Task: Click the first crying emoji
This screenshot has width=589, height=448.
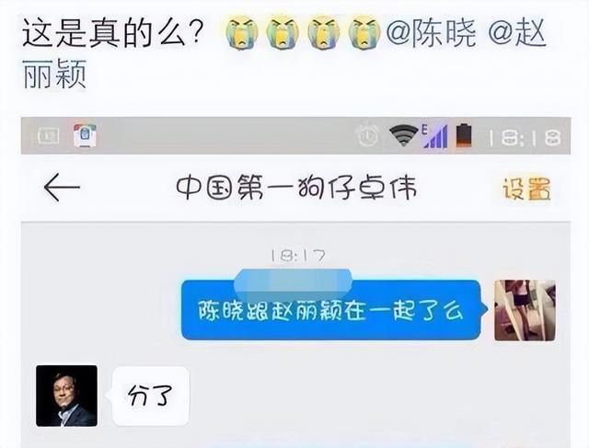Action: pyautogui.click(x=241, y=33)
